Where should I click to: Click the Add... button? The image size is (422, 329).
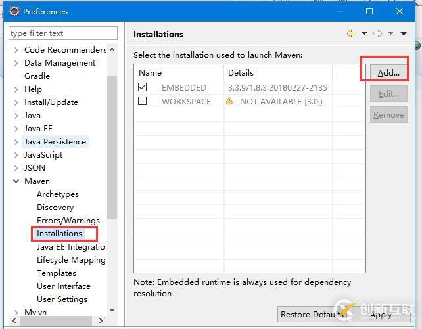(388, 73)
